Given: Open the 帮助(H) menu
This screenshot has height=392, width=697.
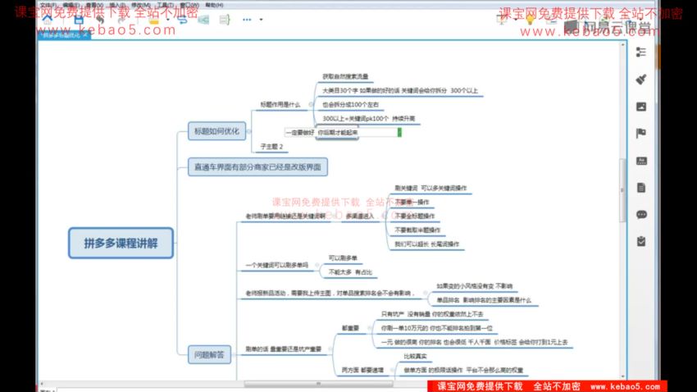Looking at the screenshot, I should (214, 5).
